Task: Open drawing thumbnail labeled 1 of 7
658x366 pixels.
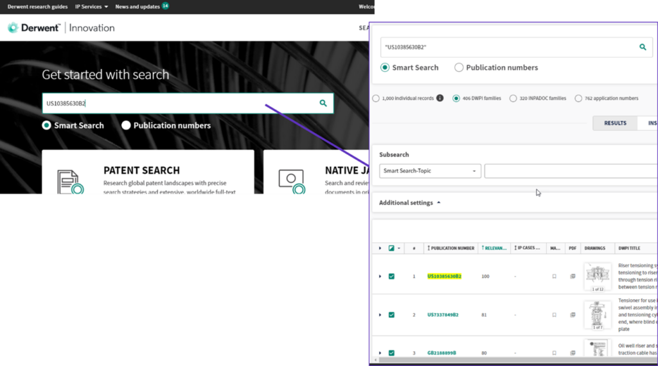Action: coord(598,315)
